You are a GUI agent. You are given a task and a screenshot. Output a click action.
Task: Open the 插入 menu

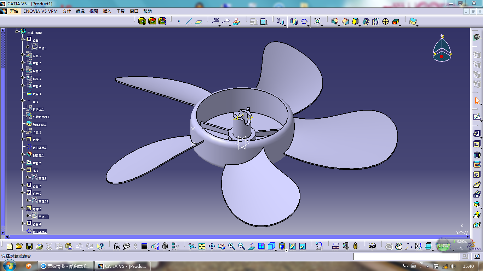point(107,11)
